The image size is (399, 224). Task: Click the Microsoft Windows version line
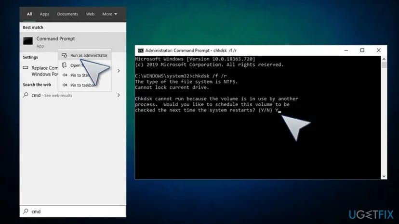195,59
